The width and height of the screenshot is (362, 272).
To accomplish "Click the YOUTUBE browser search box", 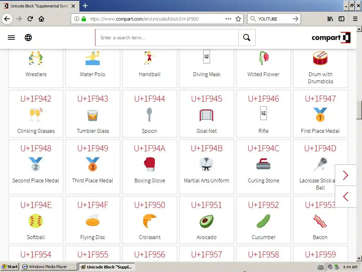I will point(274,19).
